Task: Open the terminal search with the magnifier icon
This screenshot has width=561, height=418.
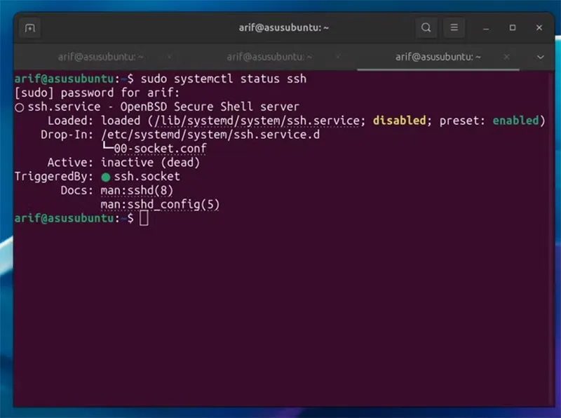Action: (426, 27)
